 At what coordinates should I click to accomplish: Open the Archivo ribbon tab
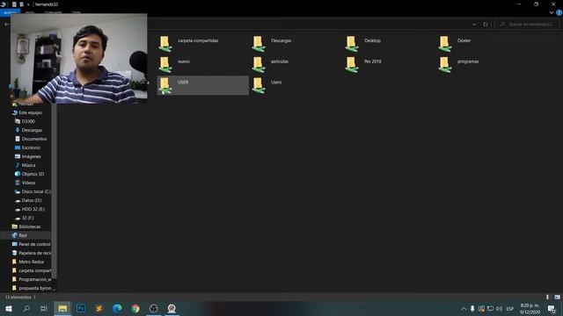pyautogui.click(x=10, y=12)
